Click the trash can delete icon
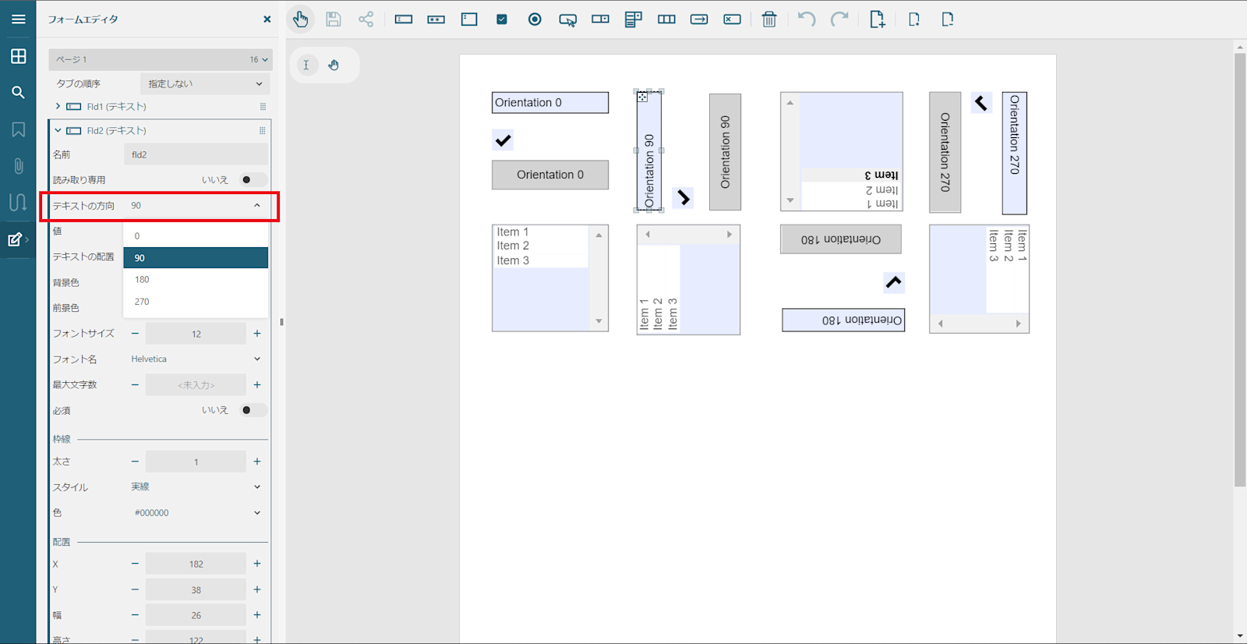Viewport: 1247px width, 644px height. click(769, 19)
